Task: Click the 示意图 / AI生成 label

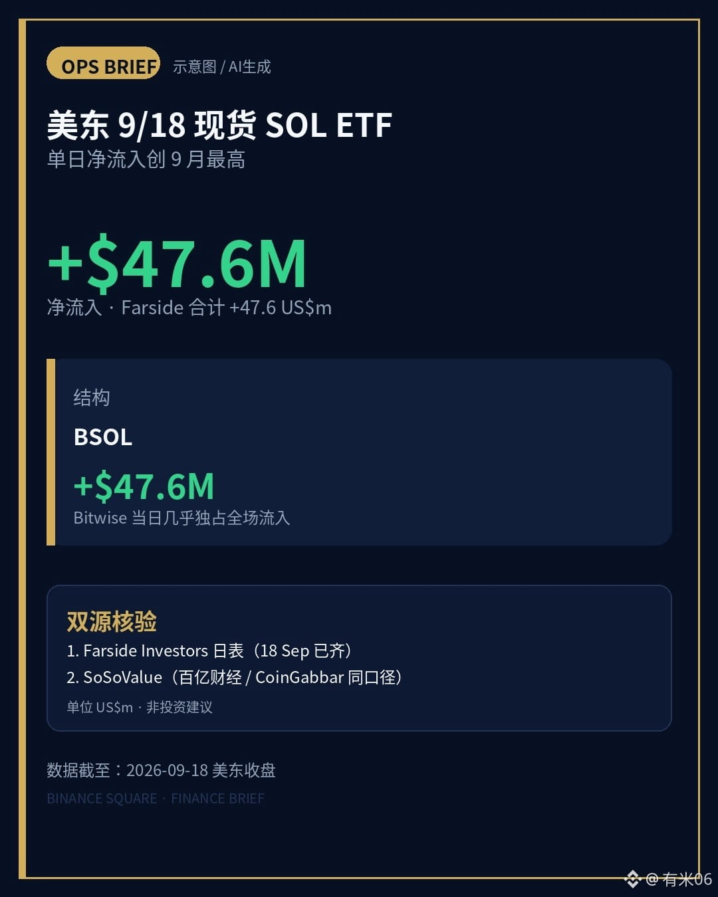Action: pyautogui.click(x=222, y=66)
